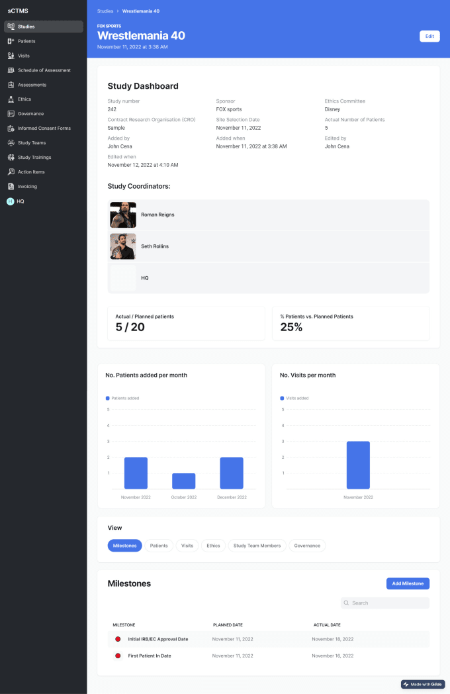Switch to the Governance view tab
450x694 pixels.
click(307, 546)
